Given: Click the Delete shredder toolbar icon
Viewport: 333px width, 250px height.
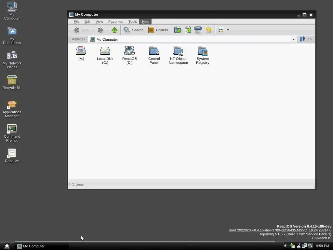Looking at the screenshot, I should [x=198, y=30].
